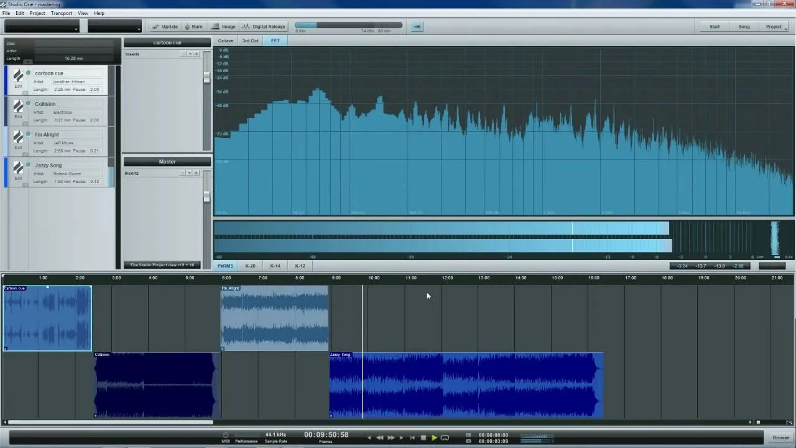Click the Image button

[224, 27]
